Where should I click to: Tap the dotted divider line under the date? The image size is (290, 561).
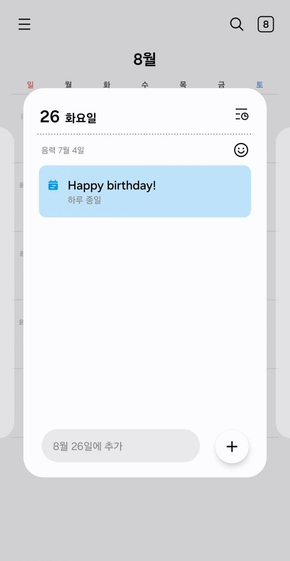click(145, 134)
